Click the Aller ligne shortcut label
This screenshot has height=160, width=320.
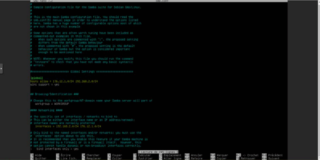click(172, 158)
